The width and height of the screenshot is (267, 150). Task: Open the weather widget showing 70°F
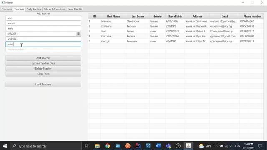pyautogui.click(x=205, y=146)
